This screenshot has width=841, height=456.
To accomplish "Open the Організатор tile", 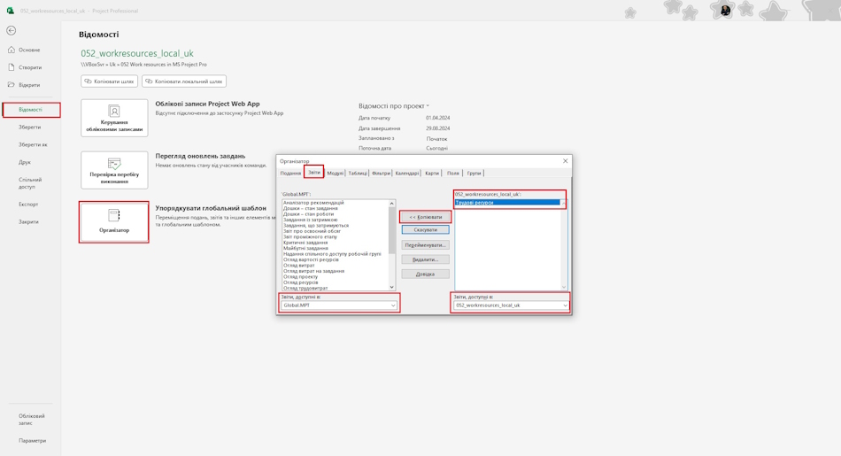I will point(113,222).
